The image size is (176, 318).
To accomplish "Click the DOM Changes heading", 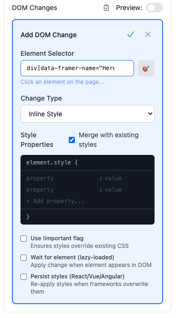I will 34,8.
